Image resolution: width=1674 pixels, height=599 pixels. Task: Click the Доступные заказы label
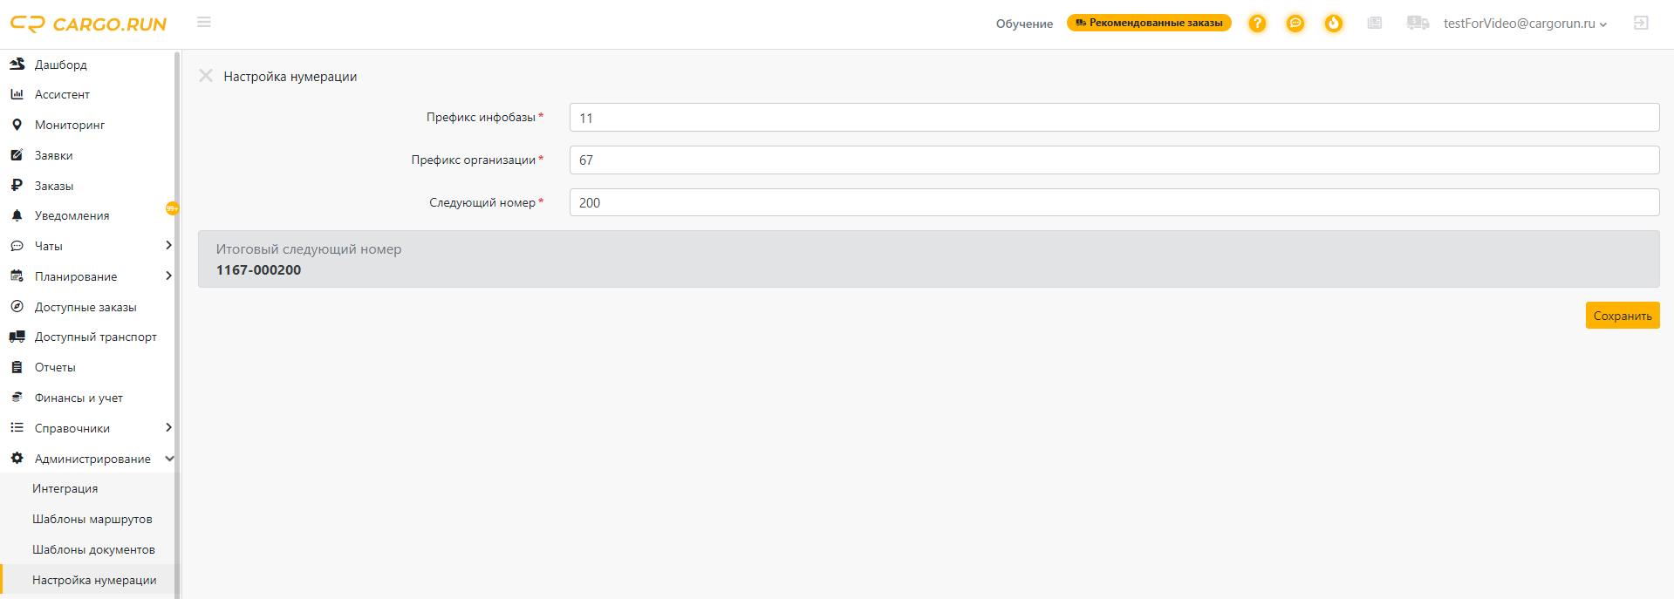[x=85, y=307]
